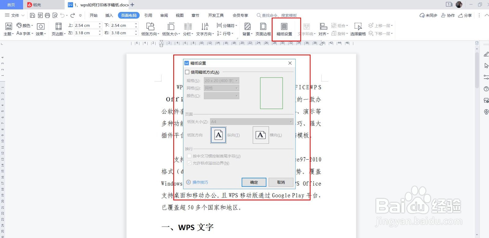
Task: Click the left margin 3.18 cm field
Action: (x=86, y=33)
